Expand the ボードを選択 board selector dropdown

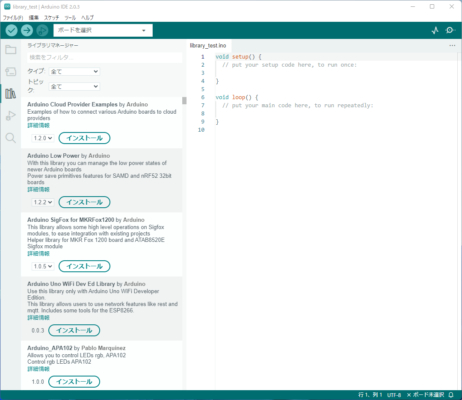103,30
